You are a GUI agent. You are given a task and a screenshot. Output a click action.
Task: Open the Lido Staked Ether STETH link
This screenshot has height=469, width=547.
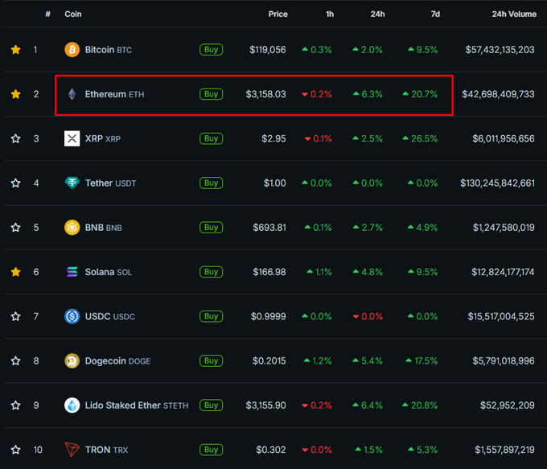(137, 405)
